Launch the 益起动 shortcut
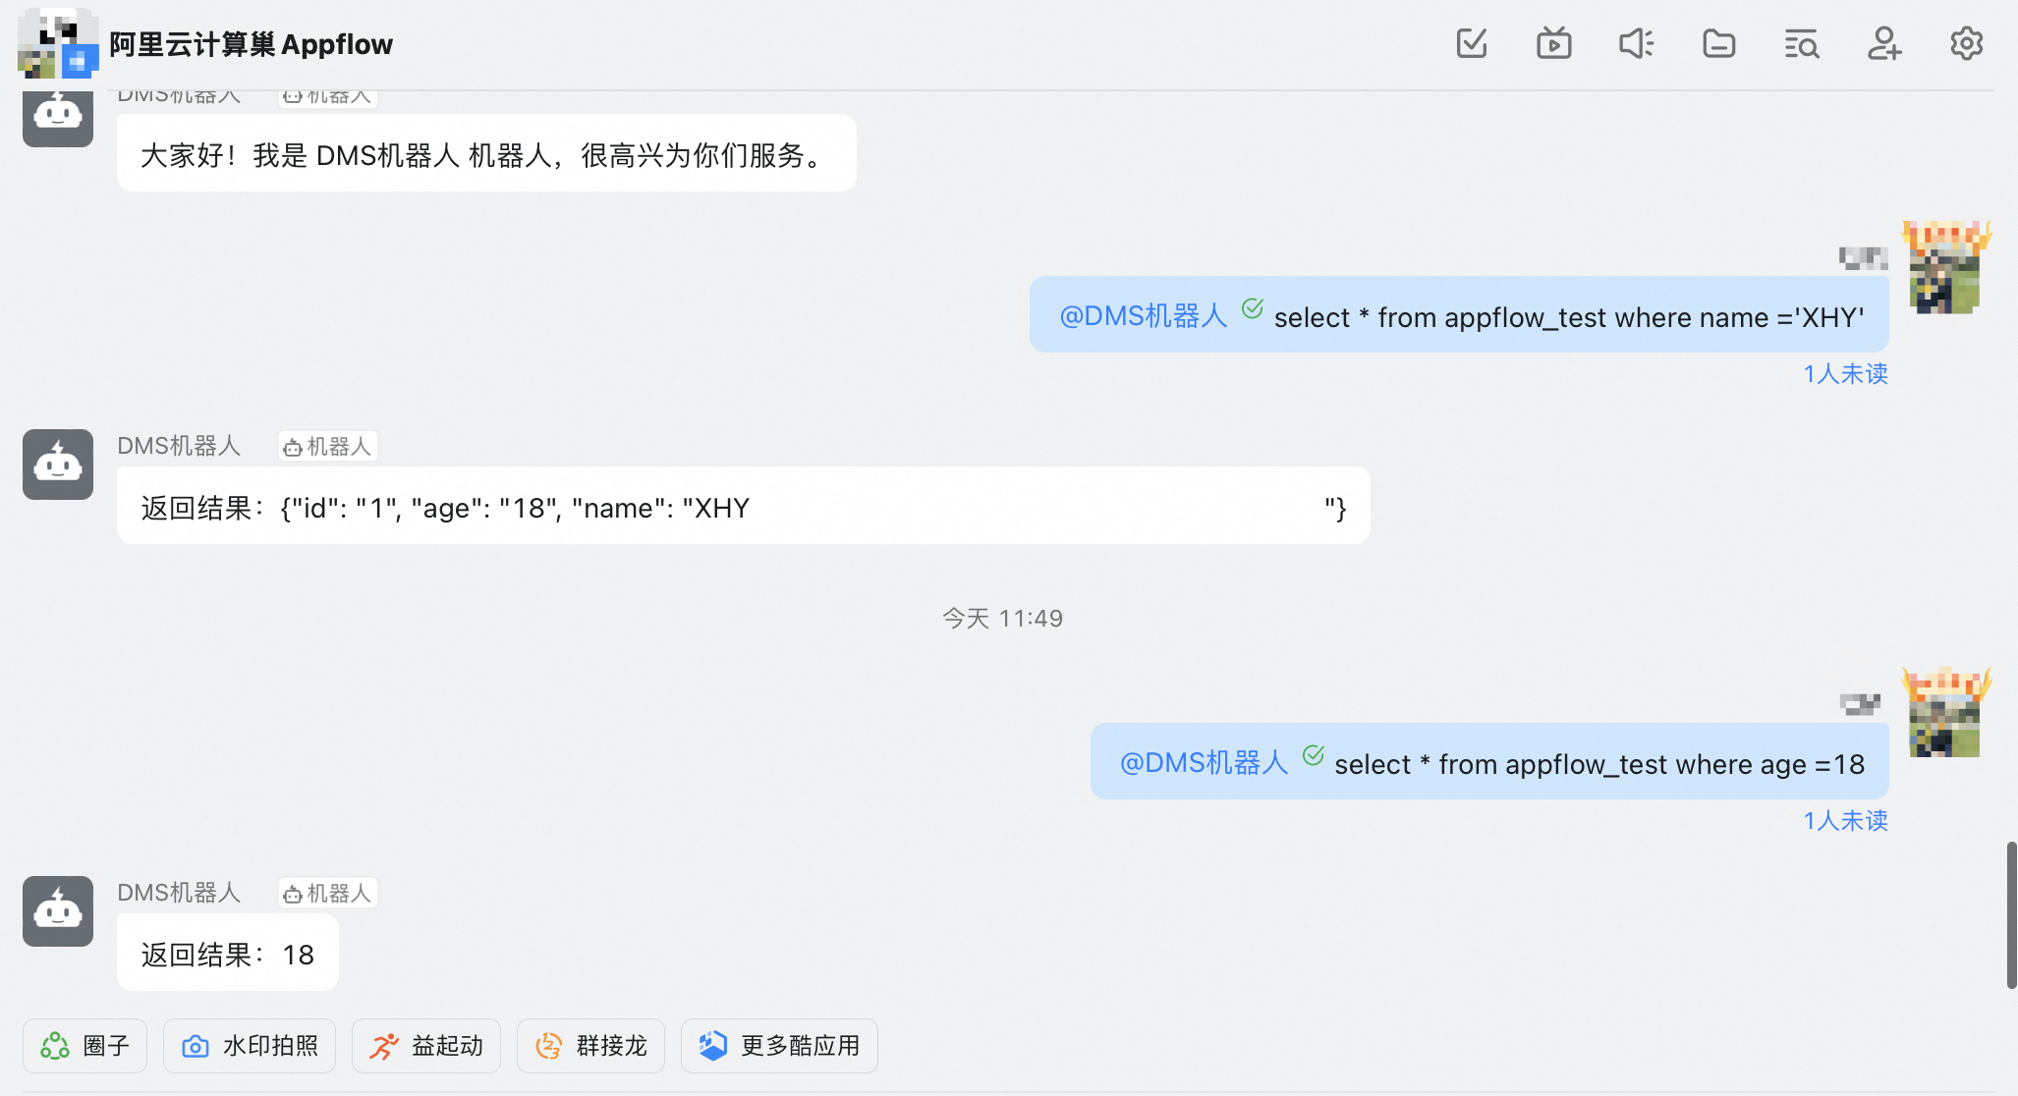The image size is (2018, 1096). (x=426, y=1046)
